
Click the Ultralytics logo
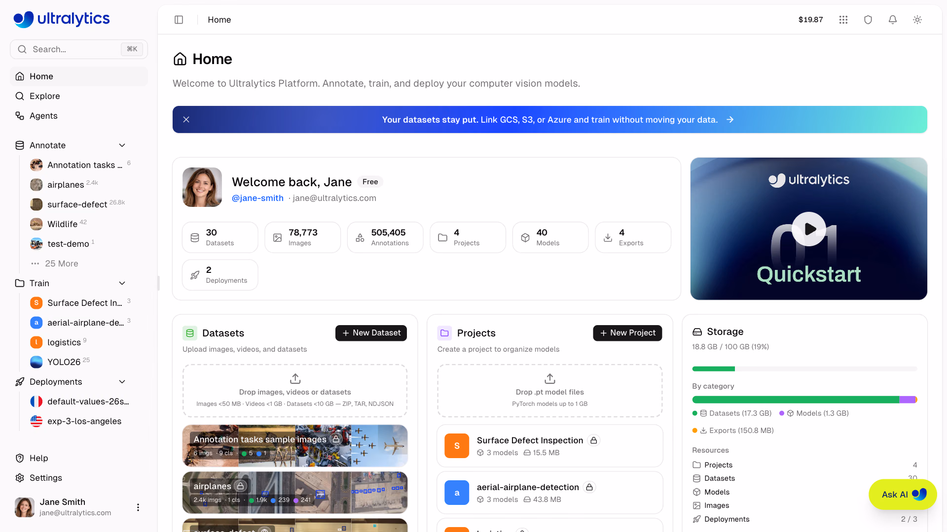tap(62, 19)
